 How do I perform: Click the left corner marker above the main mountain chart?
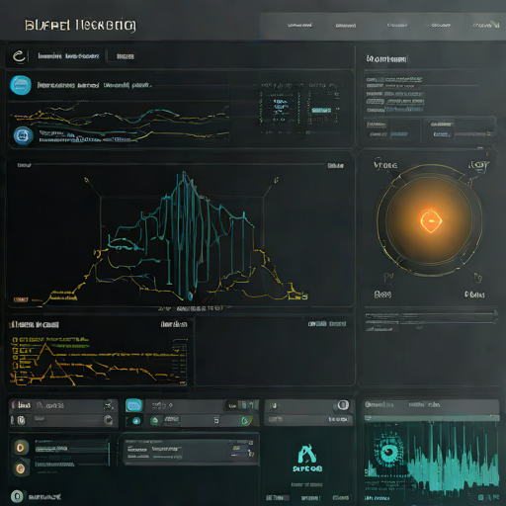pos(86,180)
